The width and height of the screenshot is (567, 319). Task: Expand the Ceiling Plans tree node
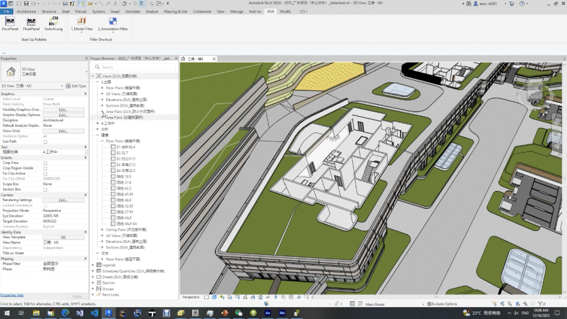(x=102, y=229)
